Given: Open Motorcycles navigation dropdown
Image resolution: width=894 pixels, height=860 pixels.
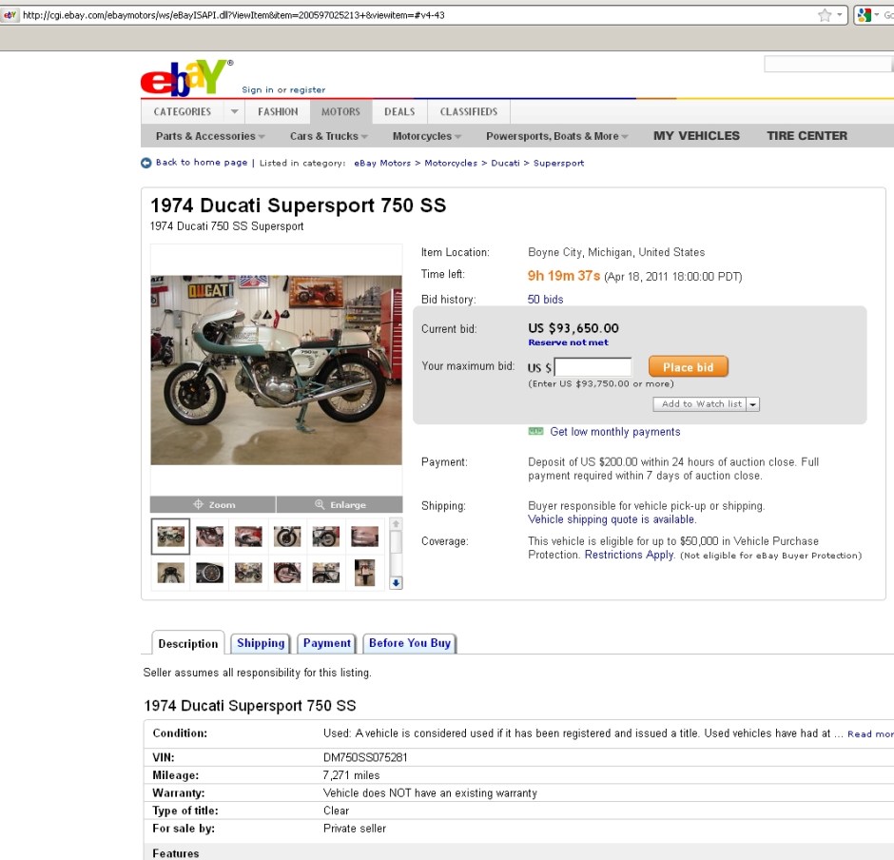Looking at the screenshot, I should click(426, 136).
